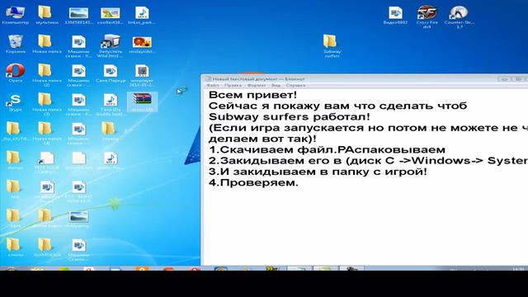The width and height of the screenshot is (528, 297).
Task: Open the Новая папка (2) folder
Action: [x=47, y=75]
